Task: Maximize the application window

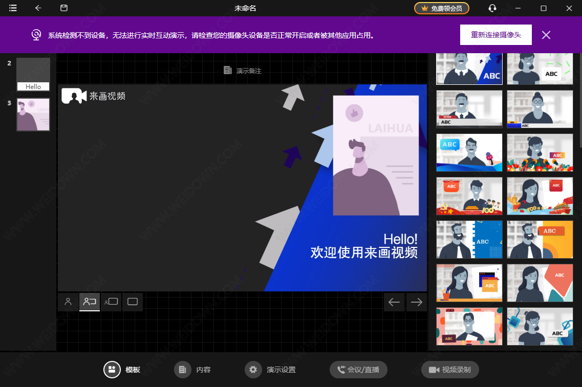Action: [544, 8]
